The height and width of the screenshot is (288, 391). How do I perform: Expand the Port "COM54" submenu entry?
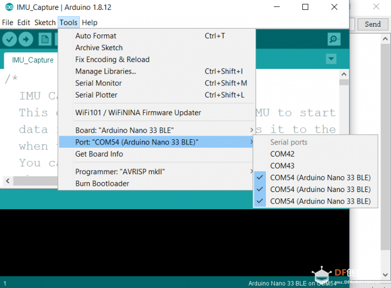pyautogui.click(x=156, y=142)
